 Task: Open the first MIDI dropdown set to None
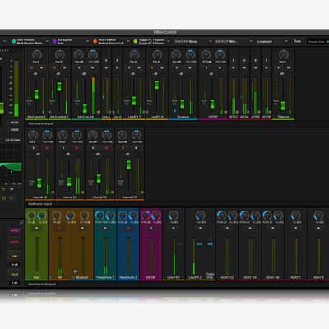193,41
